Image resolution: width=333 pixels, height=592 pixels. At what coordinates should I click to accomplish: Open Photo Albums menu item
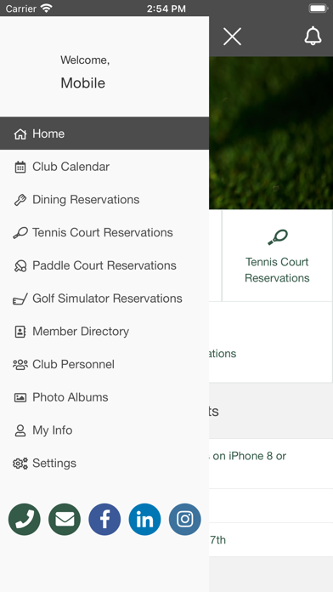coord(104,397)
